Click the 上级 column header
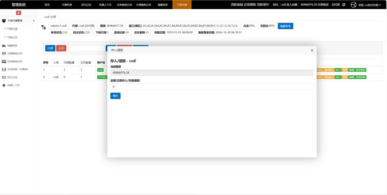Image resolution: width=387 pixels, height=195 pixels. (56, 63)
